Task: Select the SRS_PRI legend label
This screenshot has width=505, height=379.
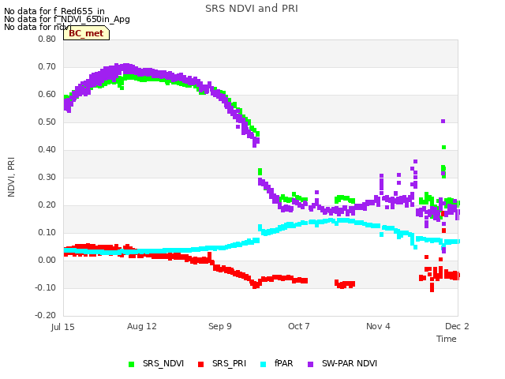Action: (x=229, y=363)
